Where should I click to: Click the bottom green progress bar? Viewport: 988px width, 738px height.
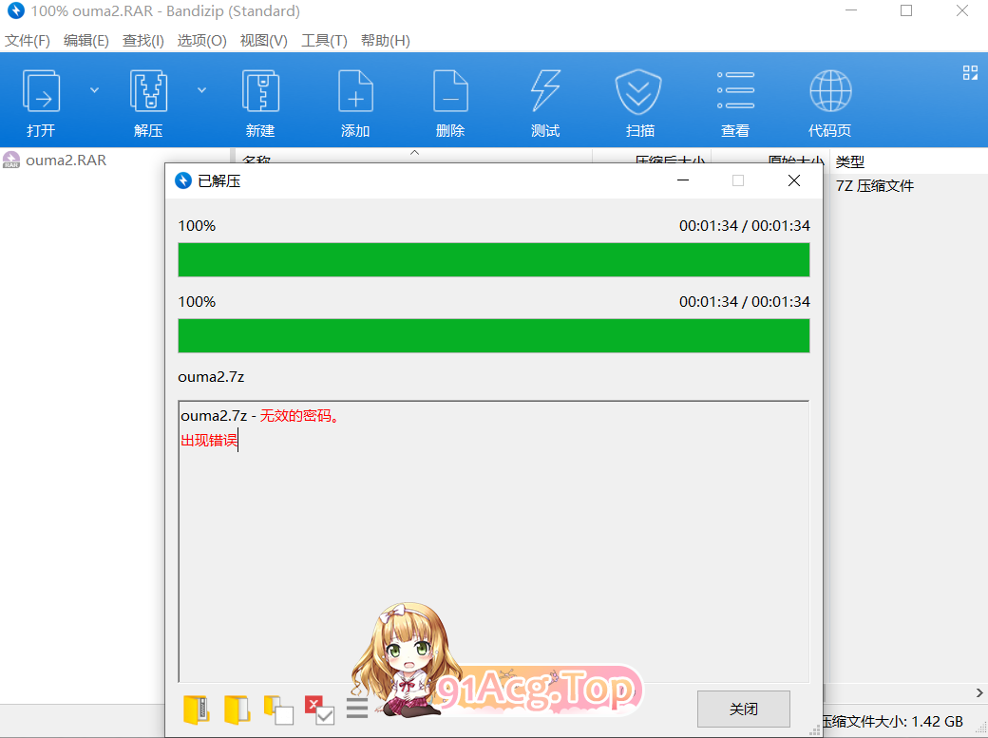pyautogui.click(x=493, y=336)
